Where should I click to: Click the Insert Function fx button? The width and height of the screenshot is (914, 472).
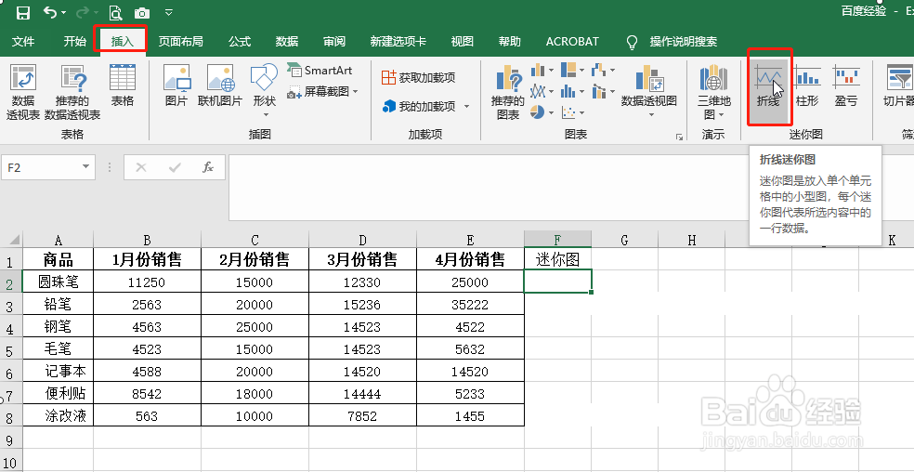(x=208, y=167)
